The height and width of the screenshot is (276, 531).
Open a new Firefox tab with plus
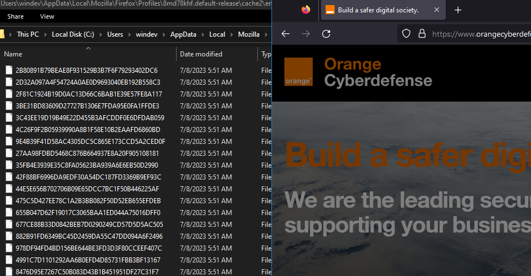tap(458, 10)
